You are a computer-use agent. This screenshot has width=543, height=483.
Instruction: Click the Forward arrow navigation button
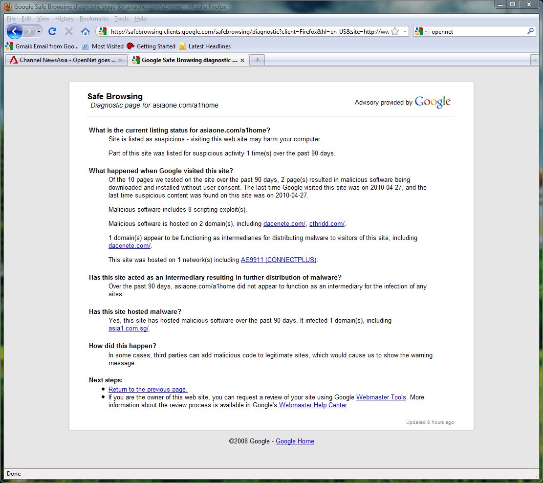[29, 31]
